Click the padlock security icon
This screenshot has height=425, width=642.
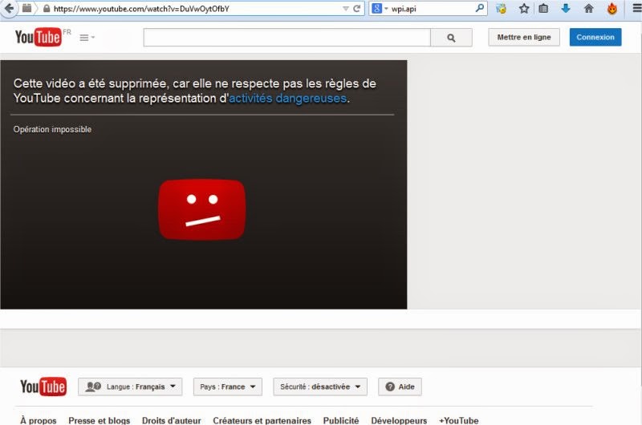tap(47, 8)
